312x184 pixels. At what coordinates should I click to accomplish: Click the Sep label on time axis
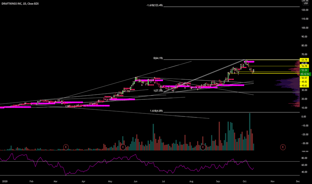[218, 181]
